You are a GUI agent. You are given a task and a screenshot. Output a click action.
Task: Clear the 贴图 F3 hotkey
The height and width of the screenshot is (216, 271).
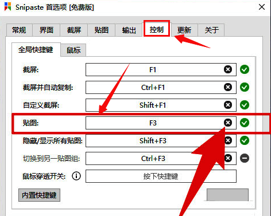228,123
